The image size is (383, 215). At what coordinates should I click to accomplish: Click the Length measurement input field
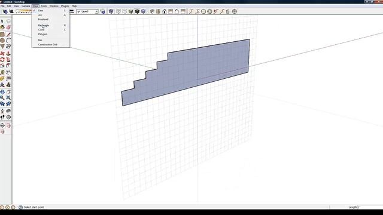point(370,207)
